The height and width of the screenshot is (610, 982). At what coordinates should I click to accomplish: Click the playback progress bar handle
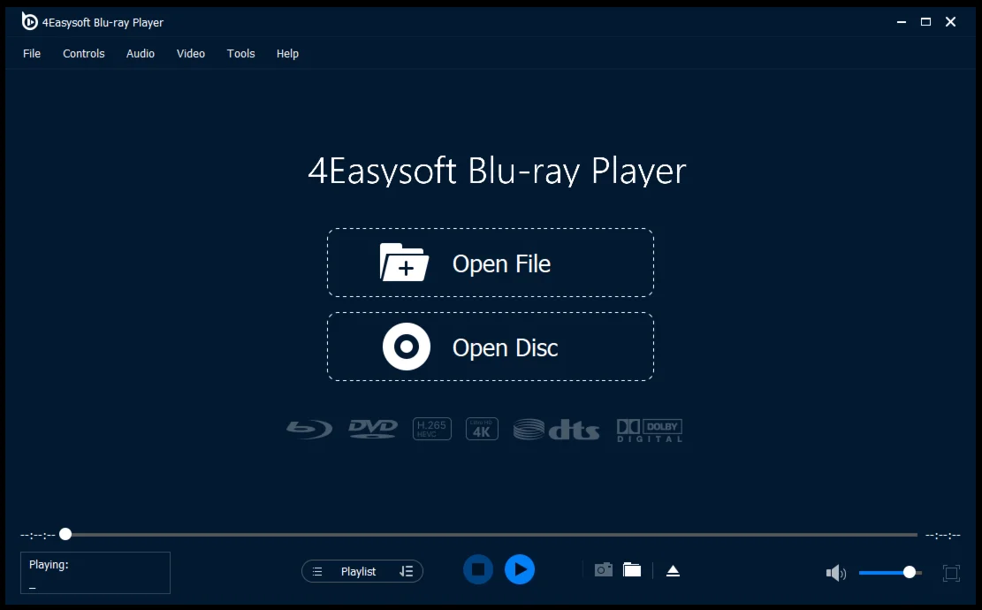[x=65, y=534]
